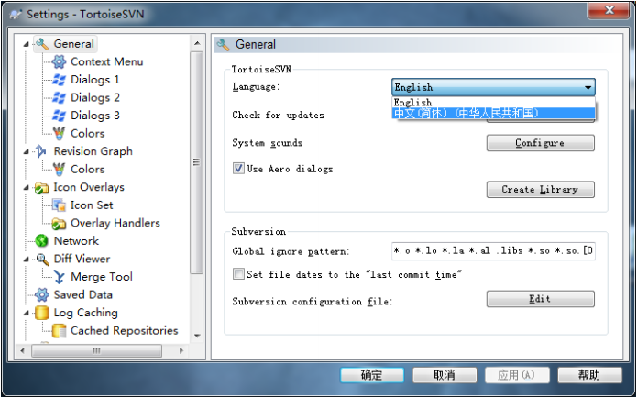Click the wrench icon in General header
This screenshot has width=637, height=398.
[223, 44]
